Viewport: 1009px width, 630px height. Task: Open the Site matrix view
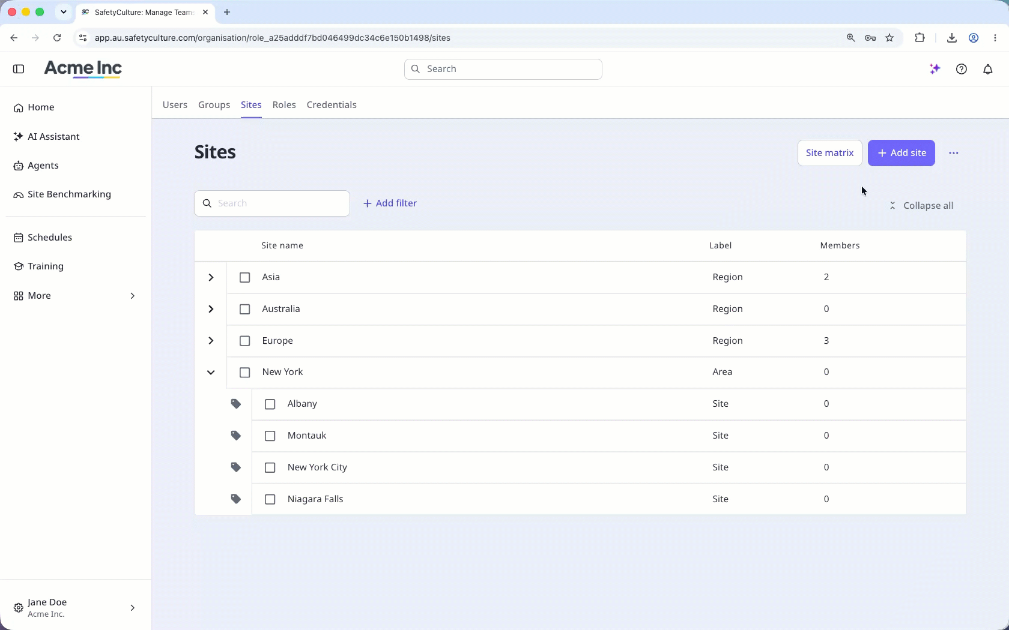point(830,153)
